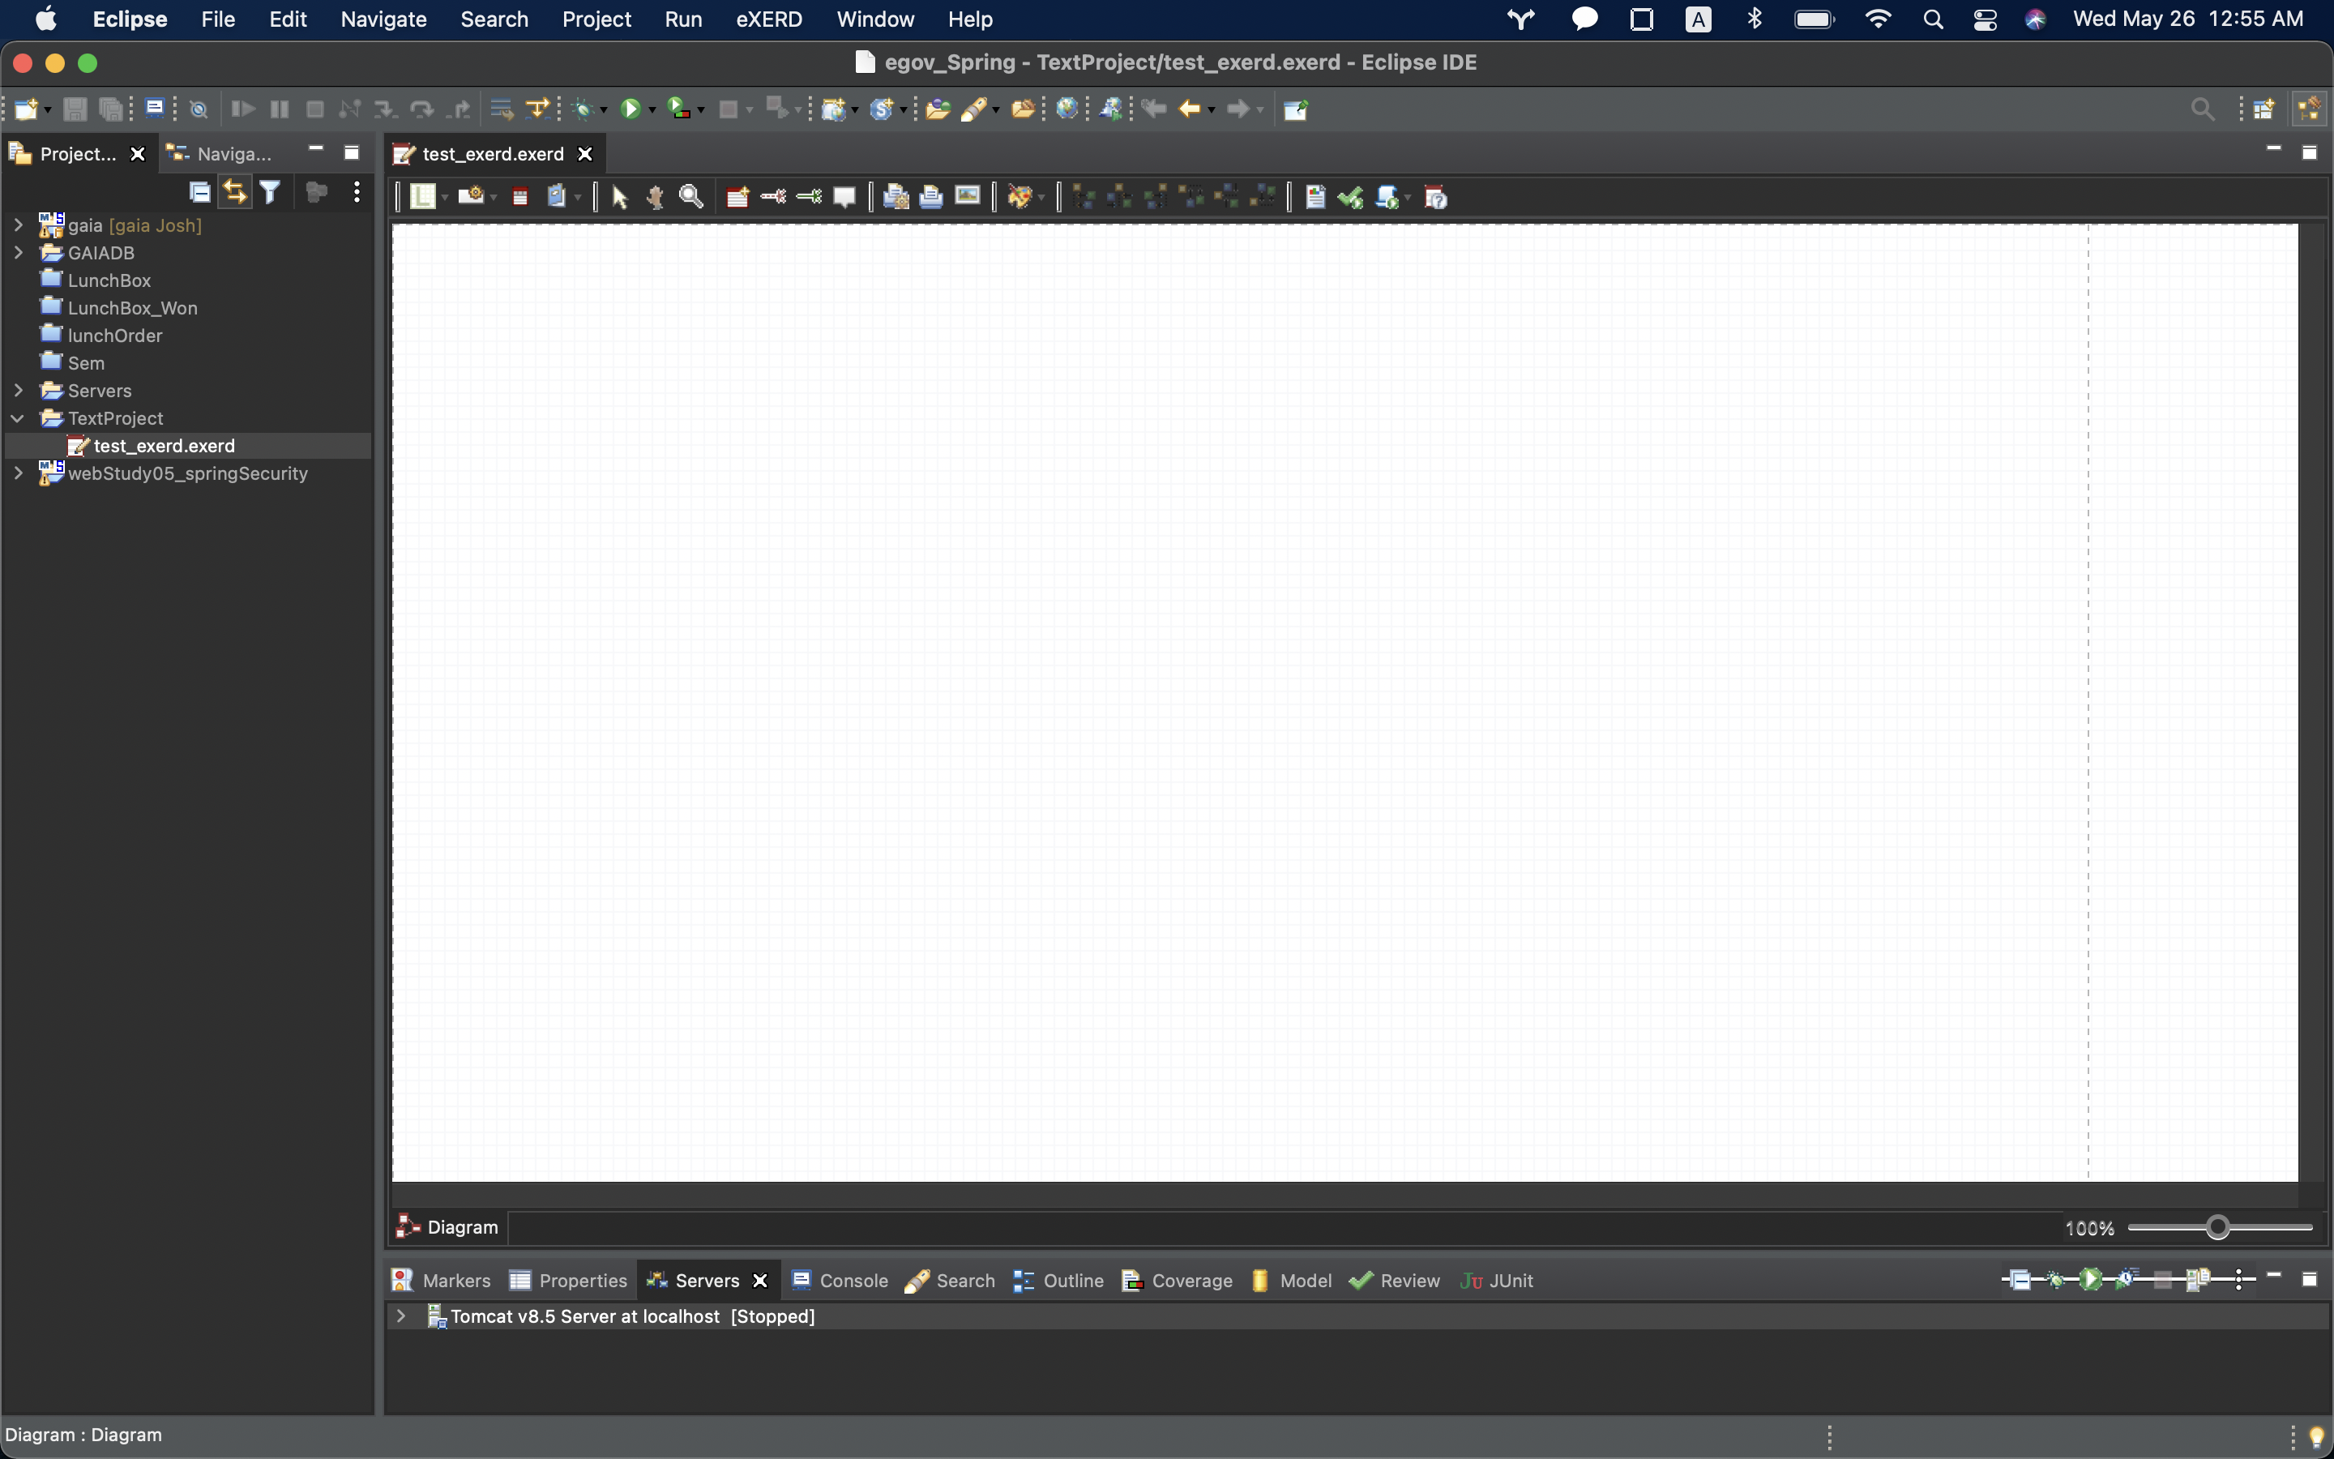Screen dimensions: 2334x1459
Task: Click the green Run button in main toolbar
Action: [x=630, y=109]
